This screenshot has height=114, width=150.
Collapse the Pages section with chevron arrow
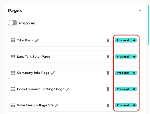click(140, 10)
